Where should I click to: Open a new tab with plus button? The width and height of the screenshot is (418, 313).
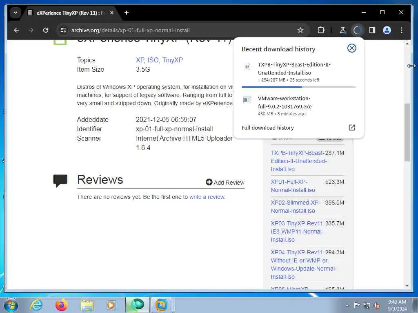(x=127, y=13)
